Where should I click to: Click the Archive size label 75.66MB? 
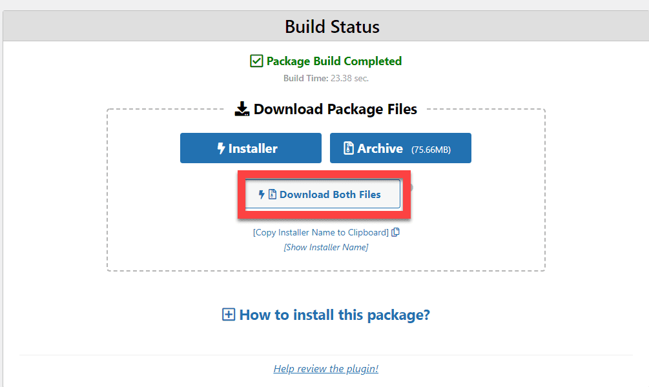tap(431, 150)
